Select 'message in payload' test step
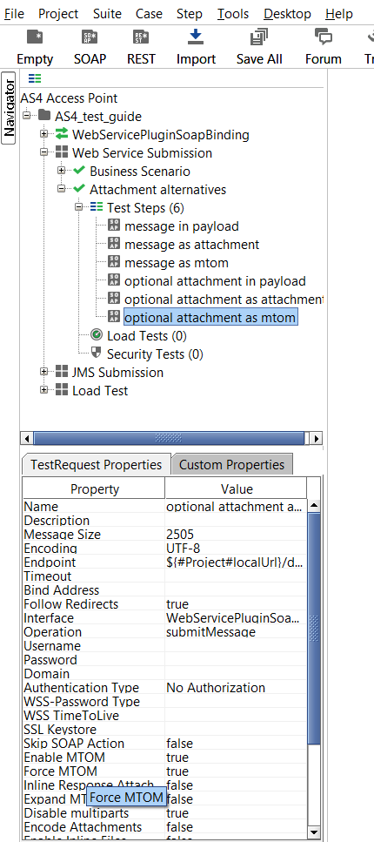 click(182, 226)
